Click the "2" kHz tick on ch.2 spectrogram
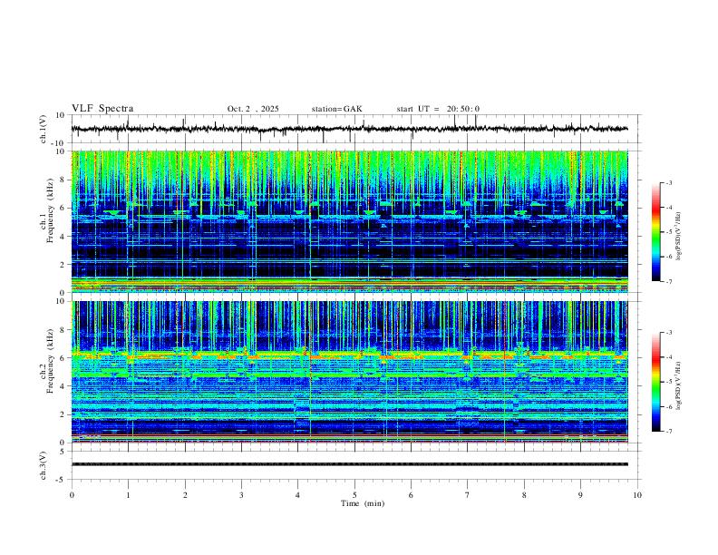The image size is (718, 555). click(x=63, y=414)
